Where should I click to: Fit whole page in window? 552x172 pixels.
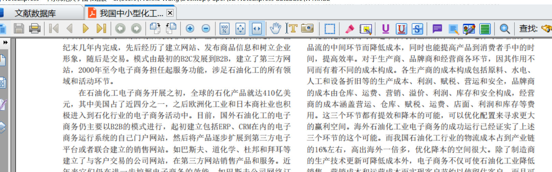[x=240, y=29]
